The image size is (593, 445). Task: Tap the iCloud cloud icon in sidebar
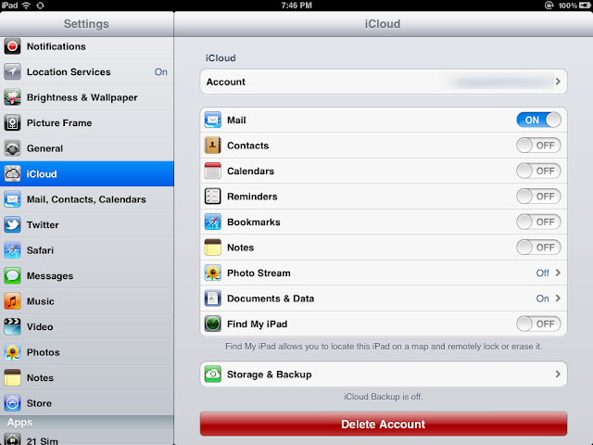coord(12,173)
